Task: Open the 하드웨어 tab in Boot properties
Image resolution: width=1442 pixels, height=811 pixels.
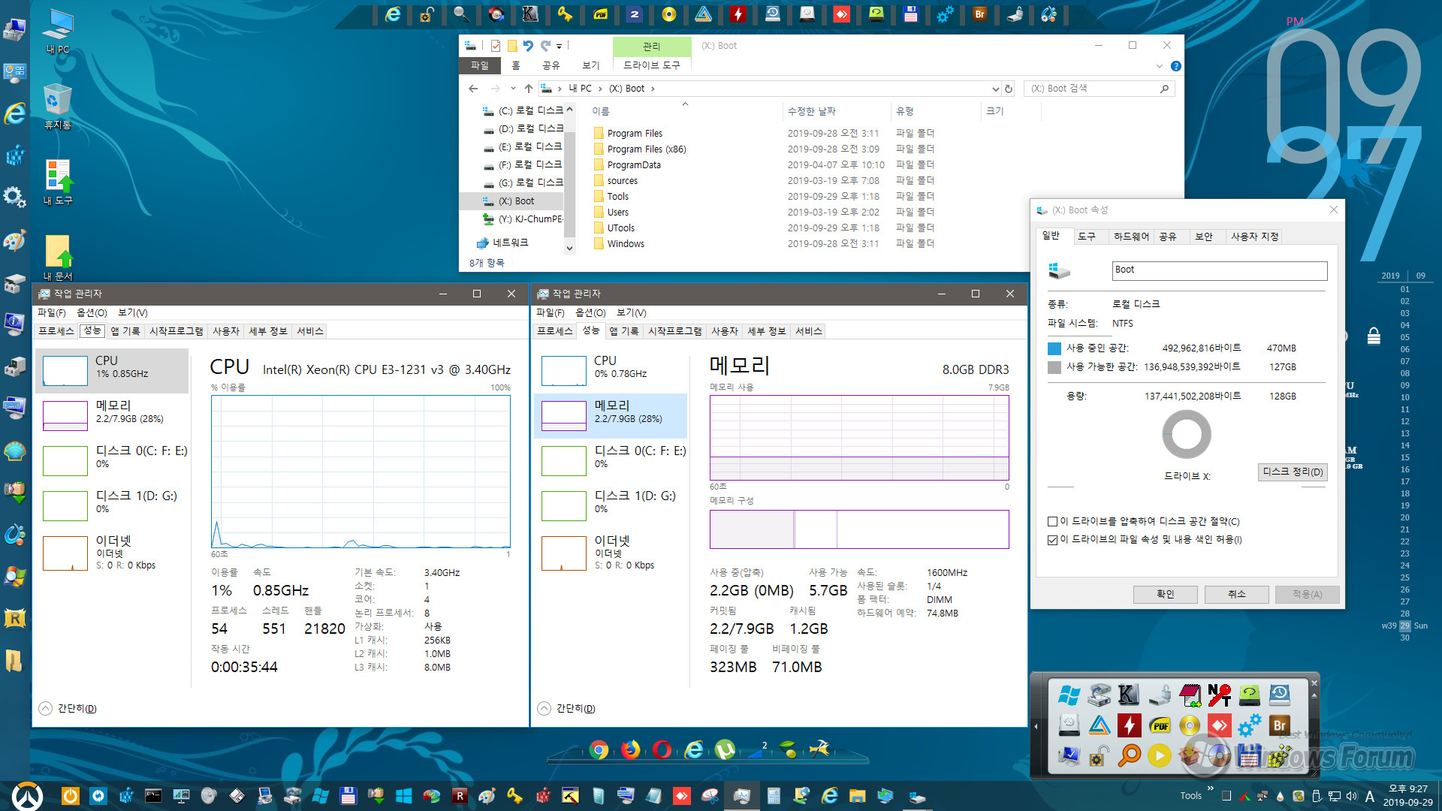Action: [1131, 237]
